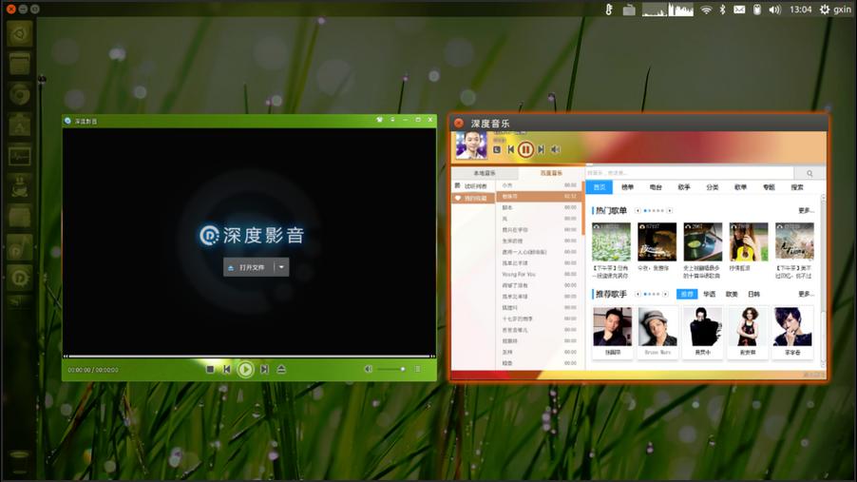Switch to the 百度音乐 tab

551,173
